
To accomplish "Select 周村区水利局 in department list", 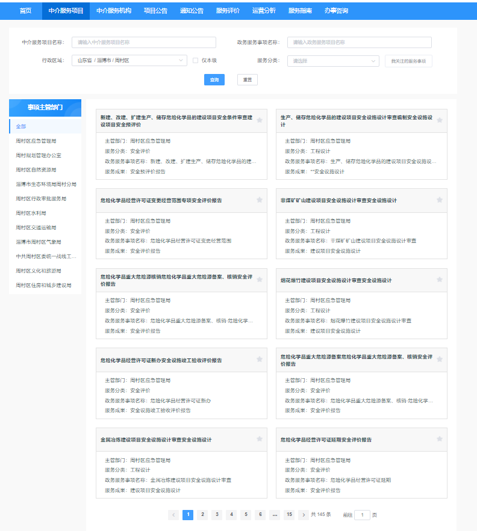I will [x=31, y=213].
